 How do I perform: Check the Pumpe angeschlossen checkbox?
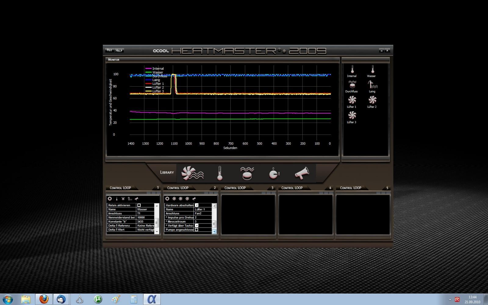point(196,230)
